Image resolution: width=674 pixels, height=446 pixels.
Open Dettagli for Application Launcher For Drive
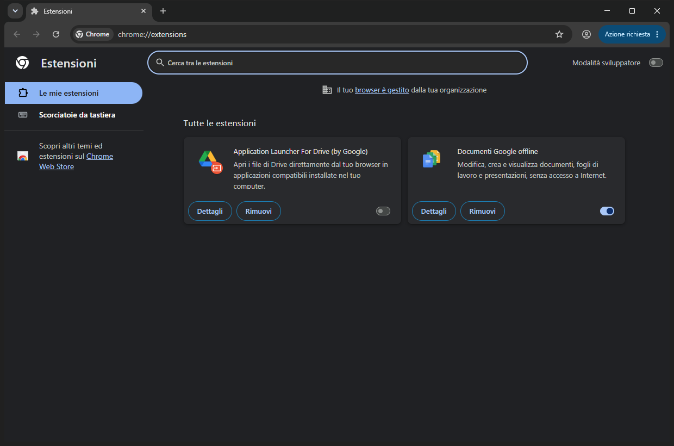pos(210,211)
